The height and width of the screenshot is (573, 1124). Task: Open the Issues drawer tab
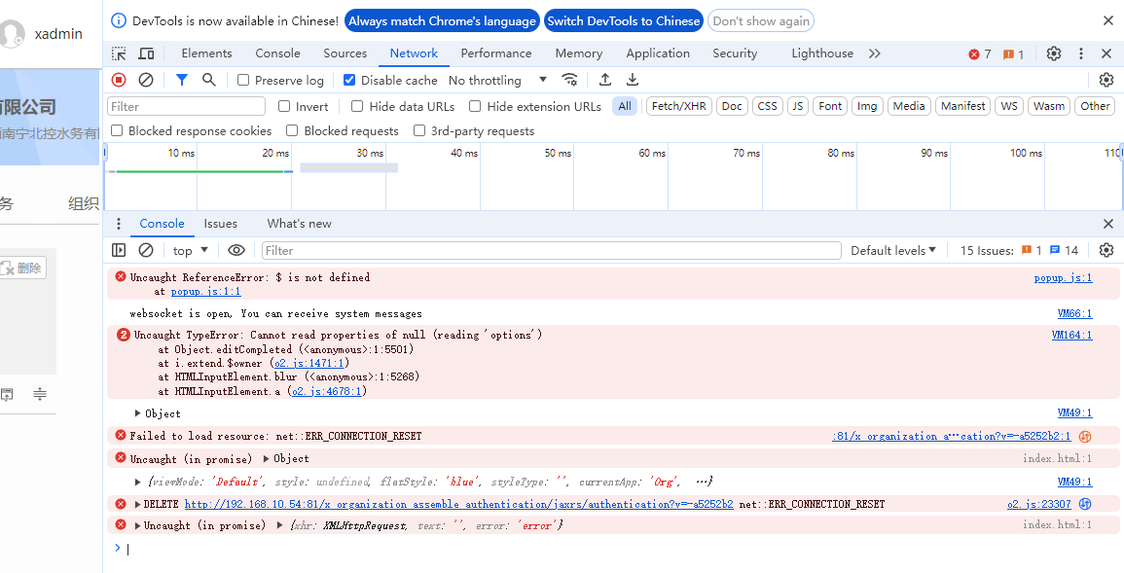pos(220,224)
